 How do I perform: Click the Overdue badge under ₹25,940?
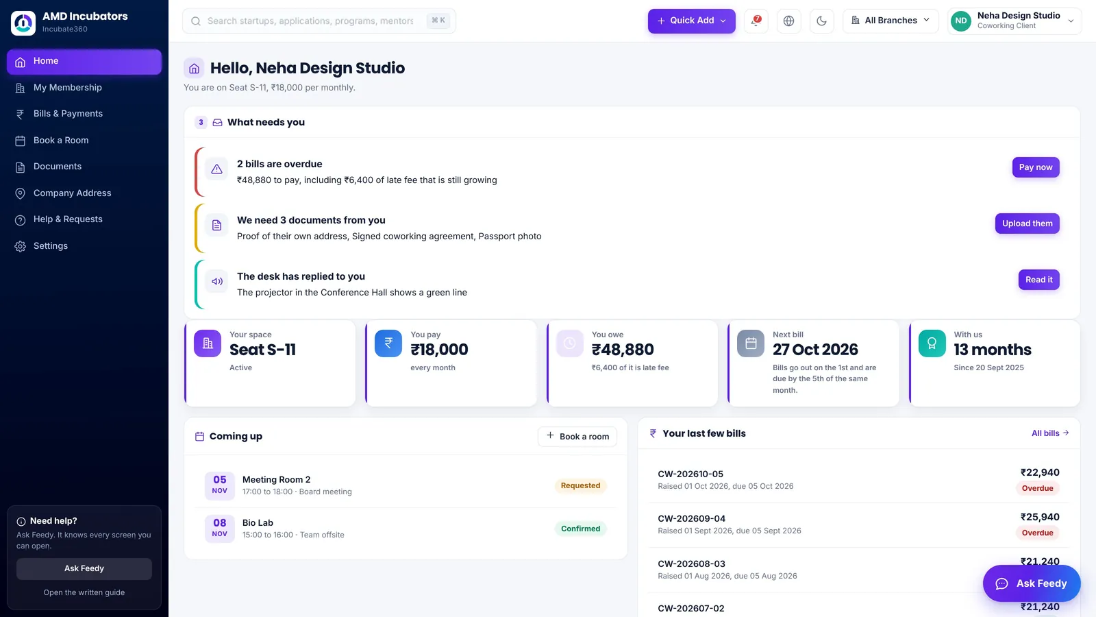click(x=1037, y=533)
